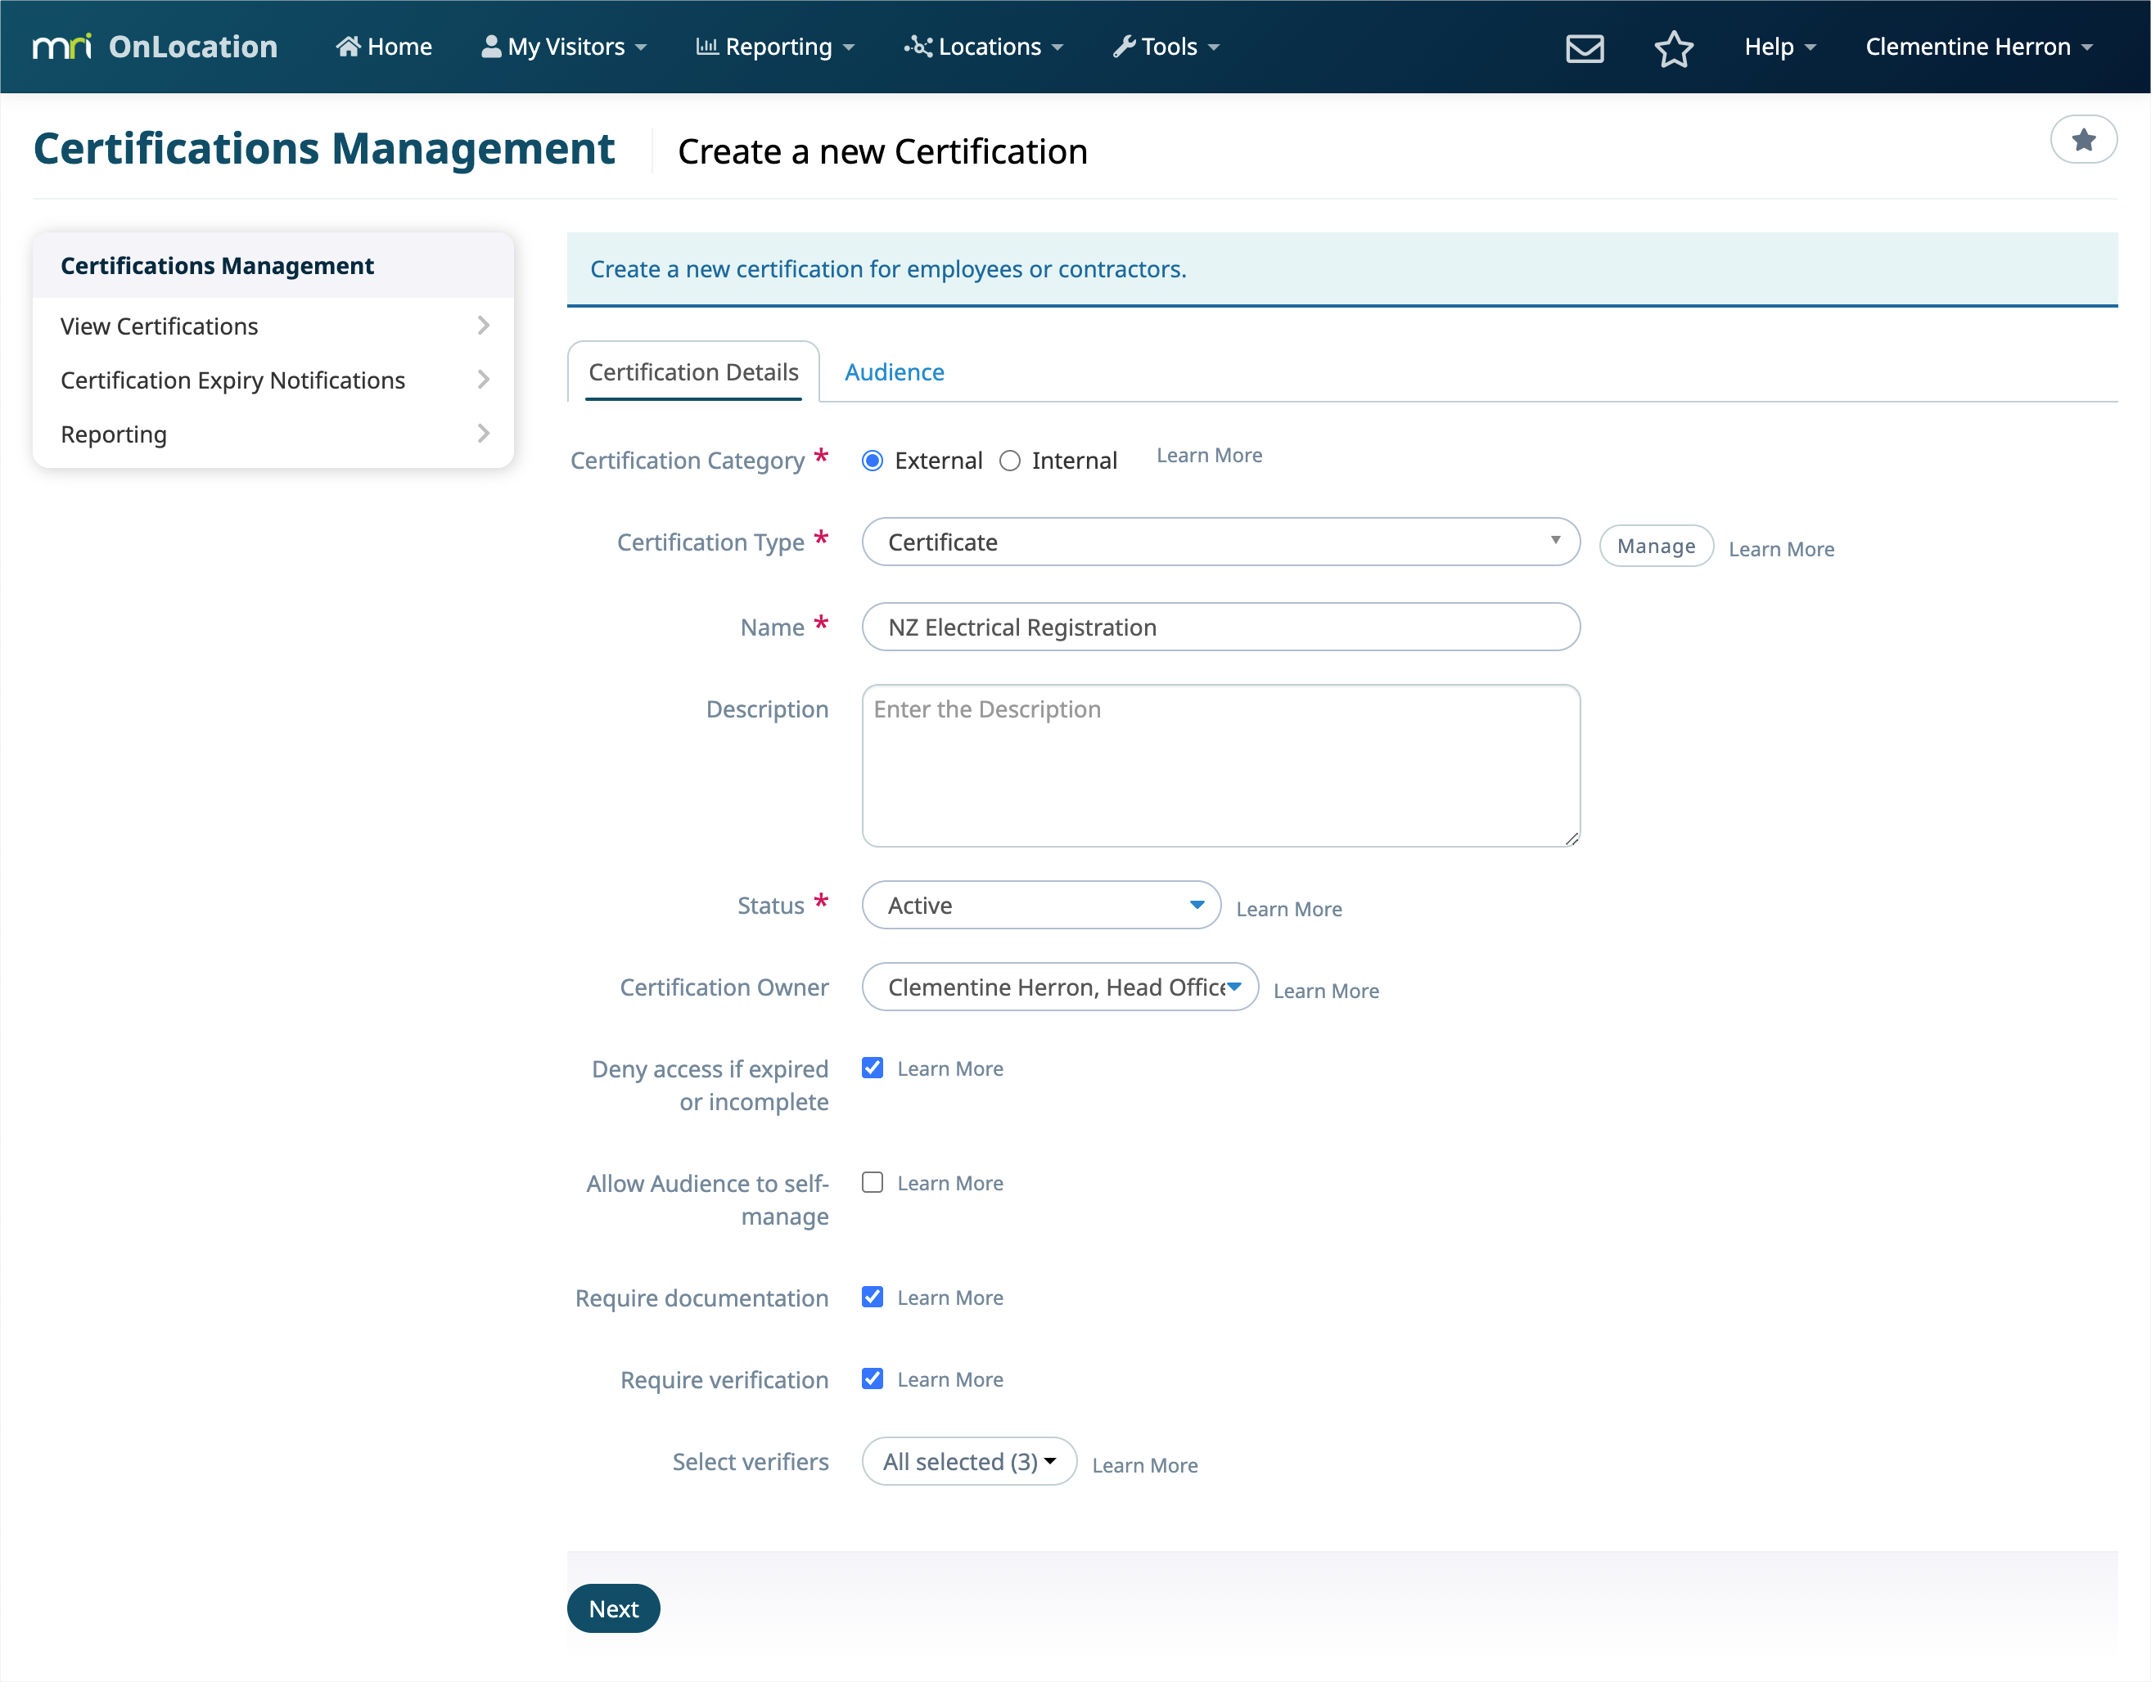Screen dimensions: 2151x1682
Task: Toggle Deny access if expired checkbox
Action: tap(872, 1068)
